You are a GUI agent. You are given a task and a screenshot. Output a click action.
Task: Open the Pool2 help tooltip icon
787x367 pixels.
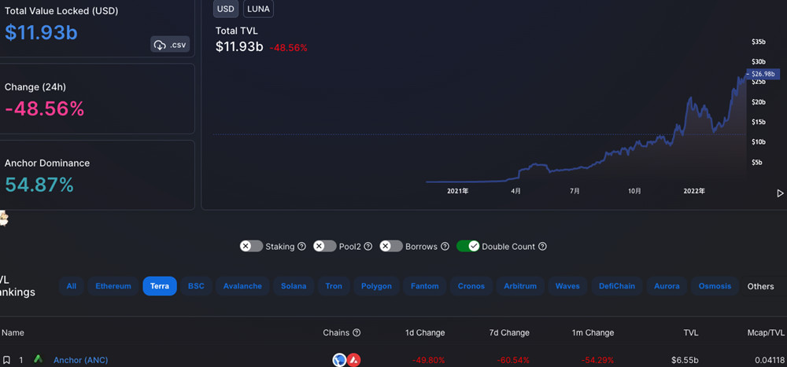[368, 247]
